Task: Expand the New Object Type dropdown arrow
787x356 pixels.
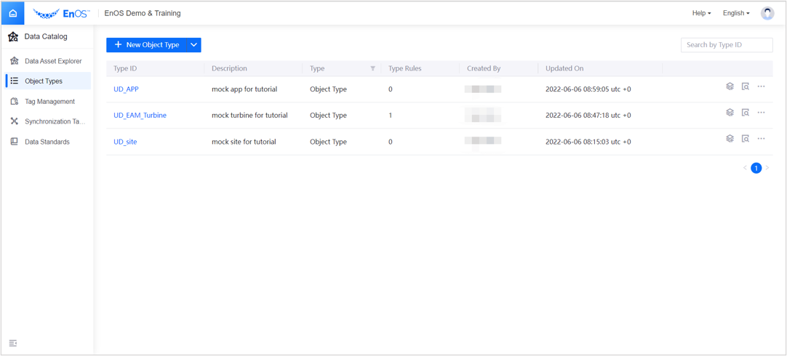Action: [193, 45]
